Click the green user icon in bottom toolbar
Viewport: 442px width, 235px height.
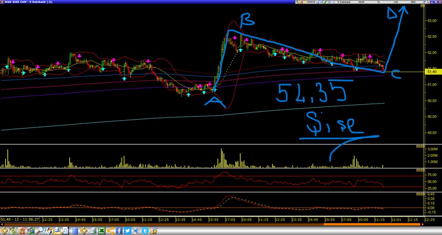13,231
